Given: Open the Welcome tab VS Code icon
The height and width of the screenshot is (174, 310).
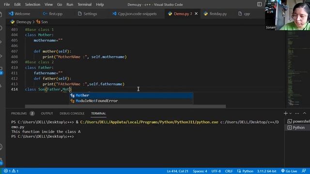Looking at the screenshot, I should [x=11, y=14].
